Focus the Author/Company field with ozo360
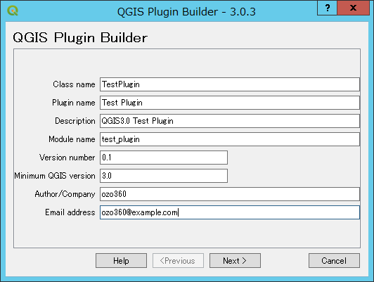 [x=230, y=194]
